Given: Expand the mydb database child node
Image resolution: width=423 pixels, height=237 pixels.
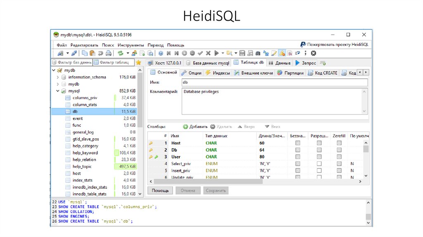Looking at the screenshot, I should (58, 84).
